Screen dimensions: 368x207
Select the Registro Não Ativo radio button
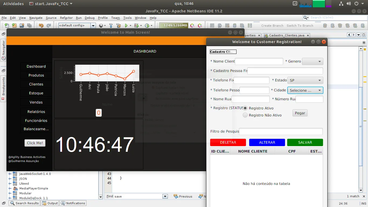coord(245,115)
